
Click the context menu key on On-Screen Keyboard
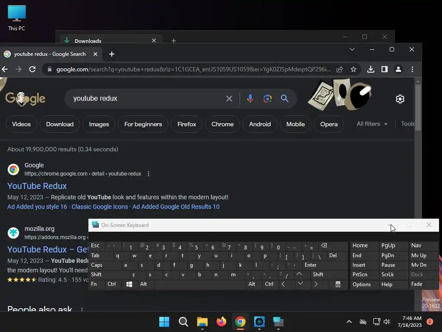pyautogui.click(x=338, y=284)
